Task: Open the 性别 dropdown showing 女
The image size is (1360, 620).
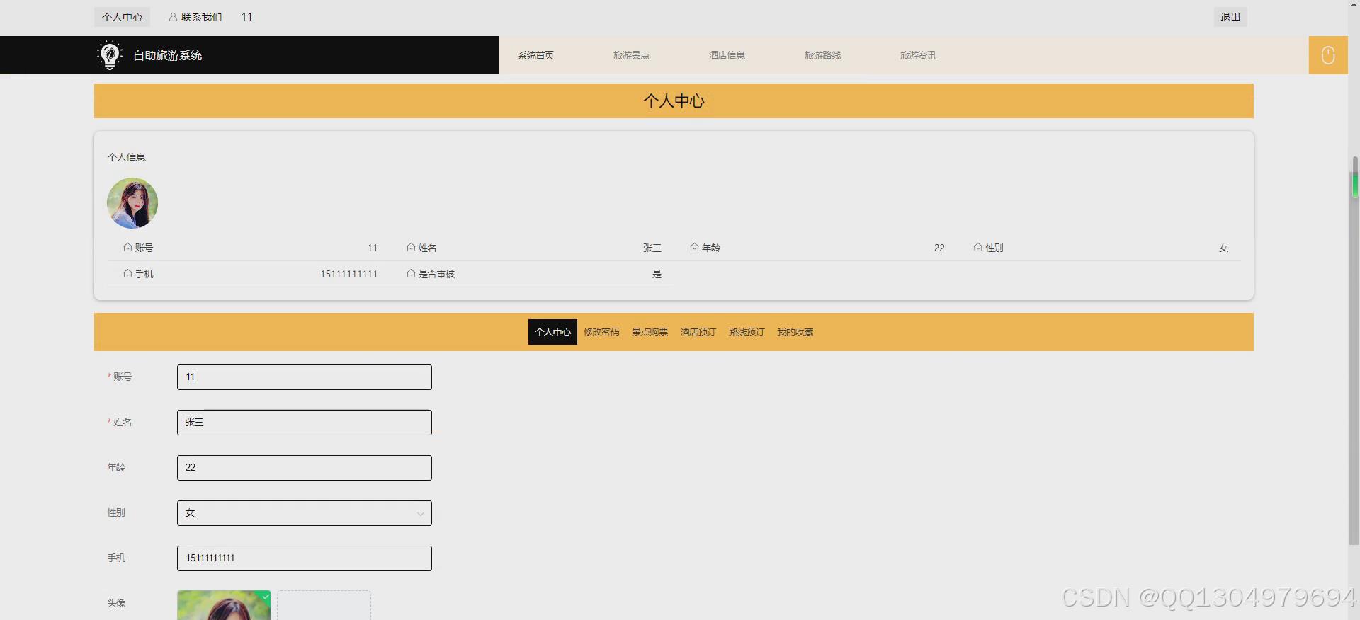Action: pyautogui.click(x=304, y=513)
